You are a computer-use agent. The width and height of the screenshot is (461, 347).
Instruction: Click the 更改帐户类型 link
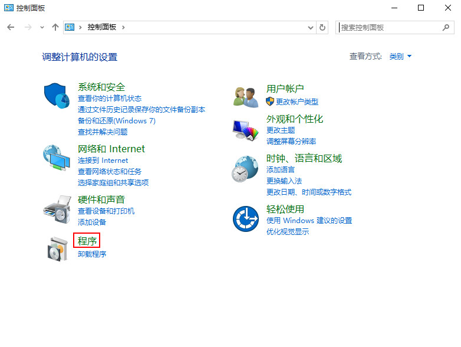coord(297,102)
